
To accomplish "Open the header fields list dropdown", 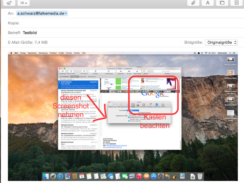I will (x=24, y=3).
